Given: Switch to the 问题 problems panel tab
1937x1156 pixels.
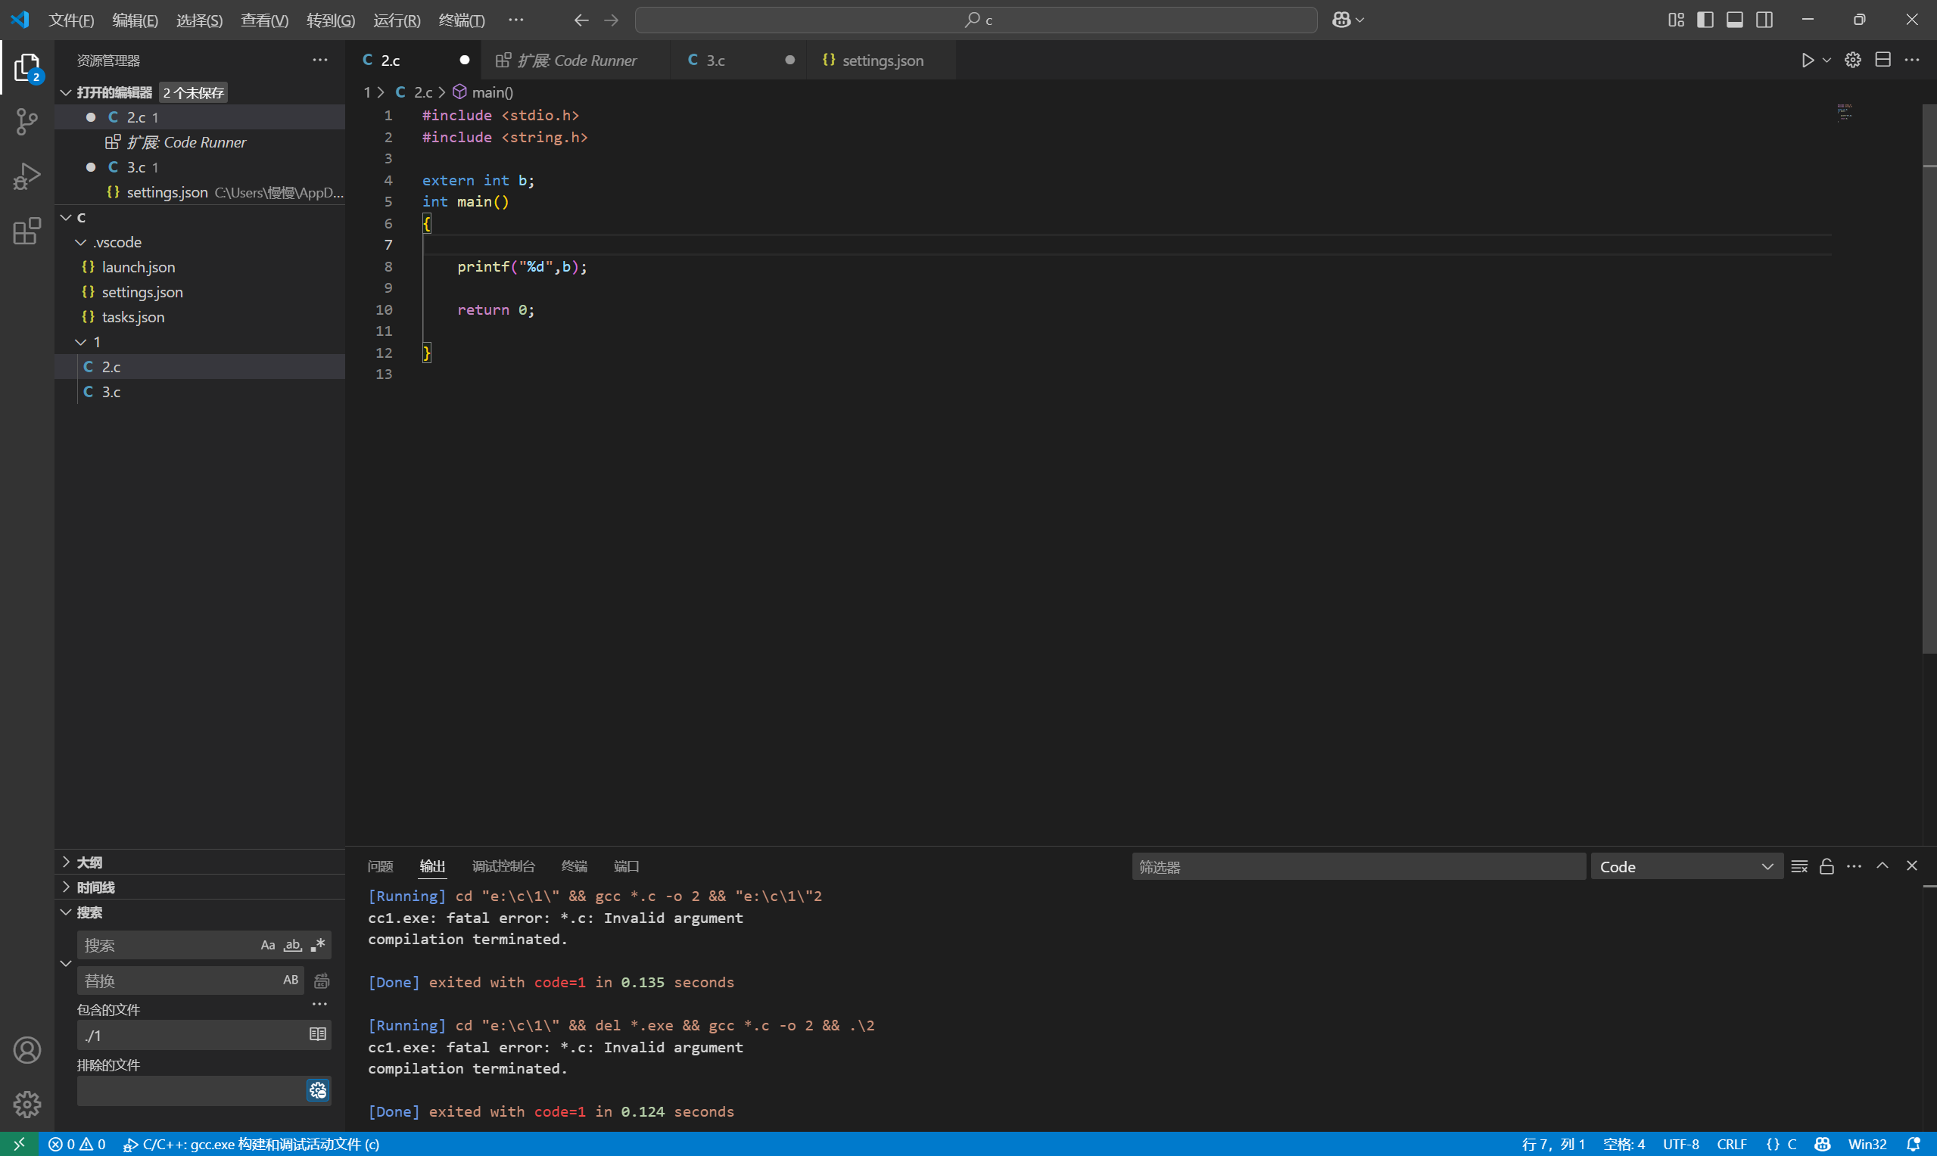Looking at the screenshot, I should 380,866.
